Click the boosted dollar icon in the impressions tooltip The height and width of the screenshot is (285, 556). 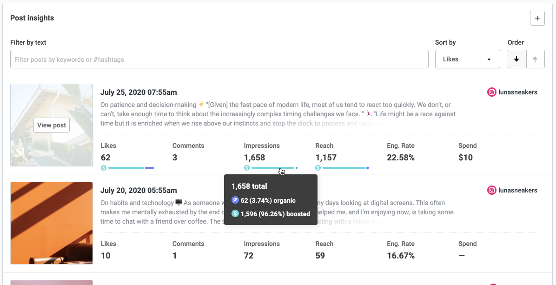click(x=235, y=214)
